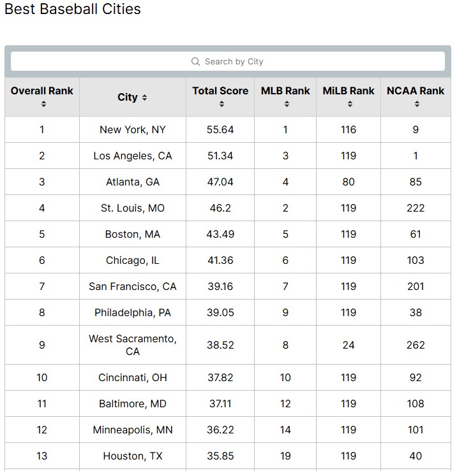Click MLB Rank sort arrow icon

pos(285,104)
